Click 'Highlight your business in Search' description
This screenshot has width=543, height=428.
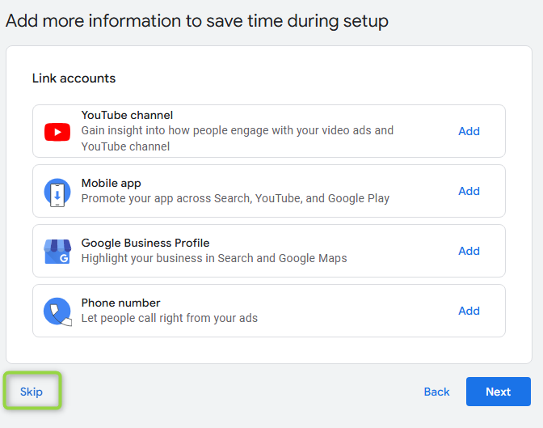click(x=214, y=258)
